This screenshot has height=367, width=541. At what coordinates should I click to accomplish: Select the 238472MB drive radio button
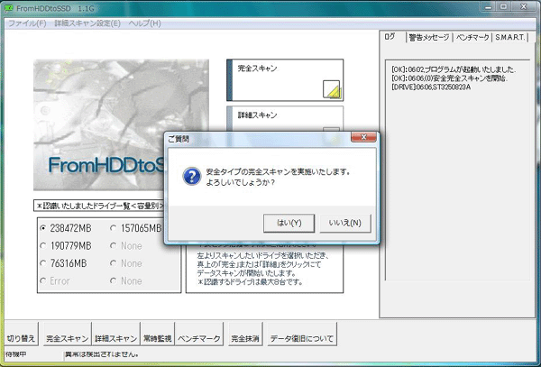pos(43,228)
